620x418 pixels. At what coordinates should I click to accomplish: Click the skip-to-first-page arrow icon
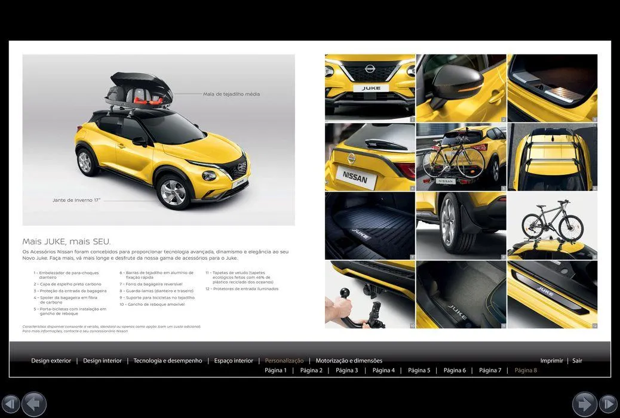(x=12, y=404)
